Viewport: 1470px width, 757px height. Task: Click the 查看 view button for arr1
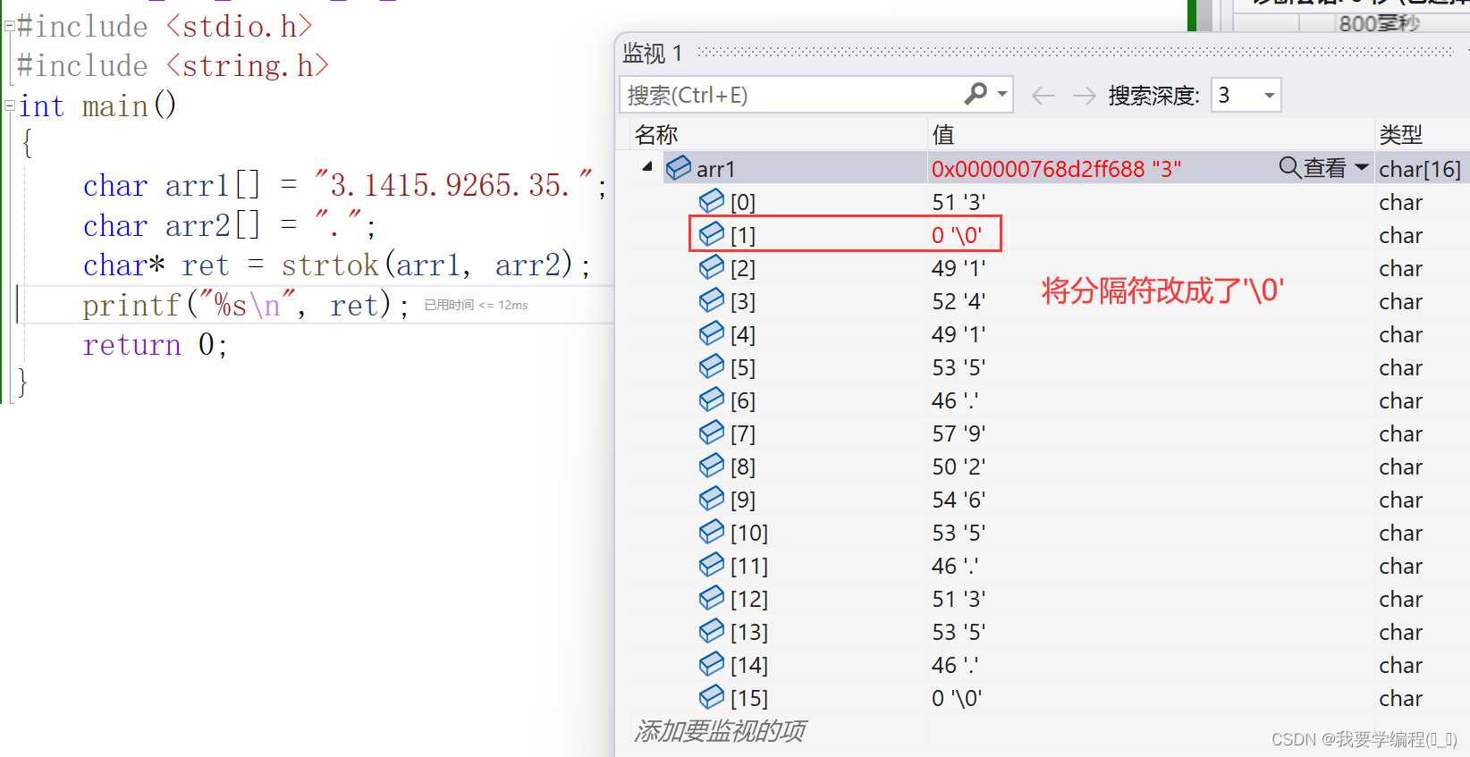click(x=1324, y=167)
